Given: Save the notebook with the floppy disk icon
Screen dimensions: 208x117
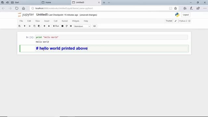Looking at the screenshot, I should [19, 26].
